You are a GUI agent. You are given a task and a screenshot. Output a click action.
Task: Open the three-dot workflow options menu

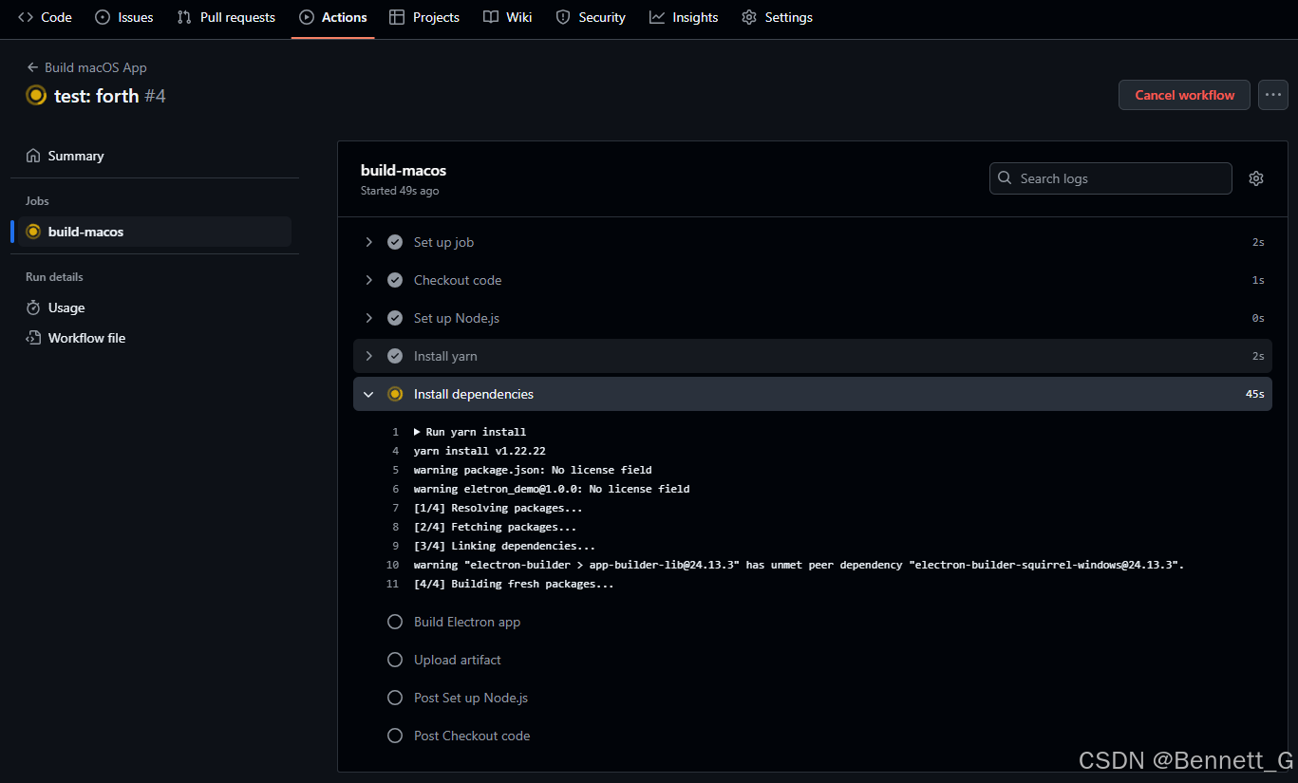click(x=1273, y=95)
